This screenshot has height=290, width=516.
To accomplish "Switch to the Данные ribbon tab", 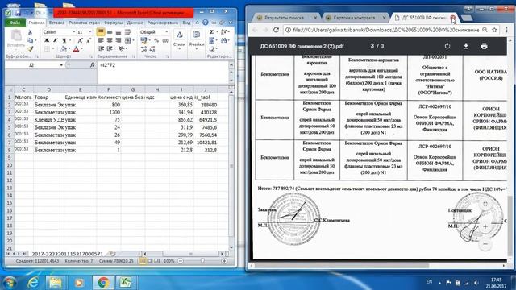I will pos(135,23).
